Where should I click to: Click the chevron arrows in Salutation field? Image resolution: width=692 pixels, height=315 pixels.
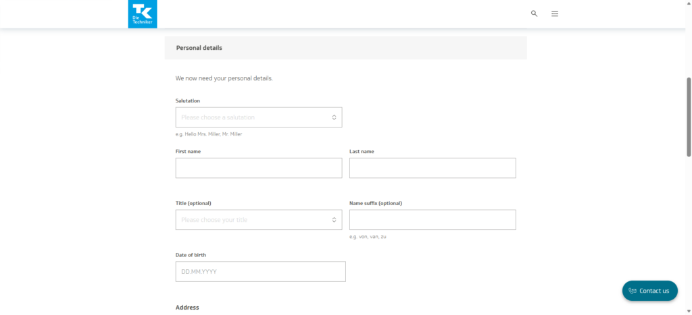click(x=334, y=117)
